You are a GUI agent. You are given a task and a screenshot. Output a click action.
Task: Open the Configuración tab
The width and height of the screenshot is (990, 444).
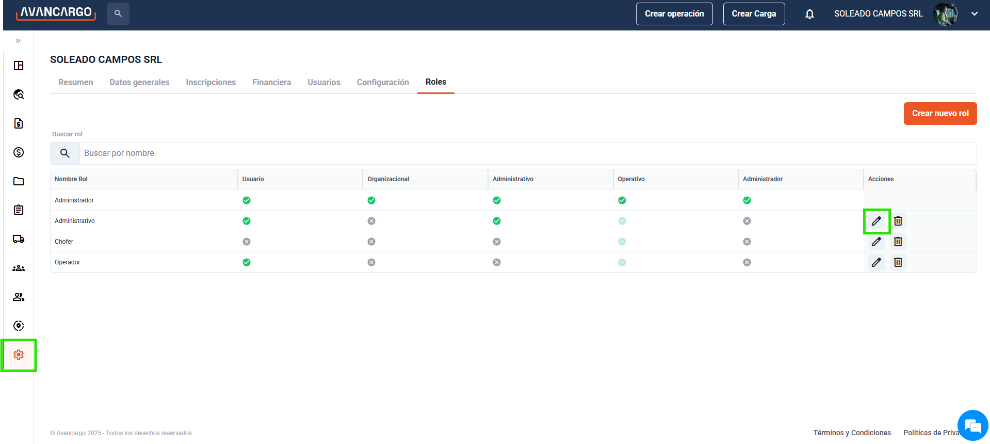[x=383, y=82]
